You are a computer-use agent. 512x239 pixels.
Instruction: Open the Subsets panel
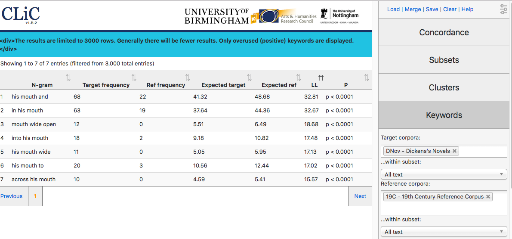point(444,60)
